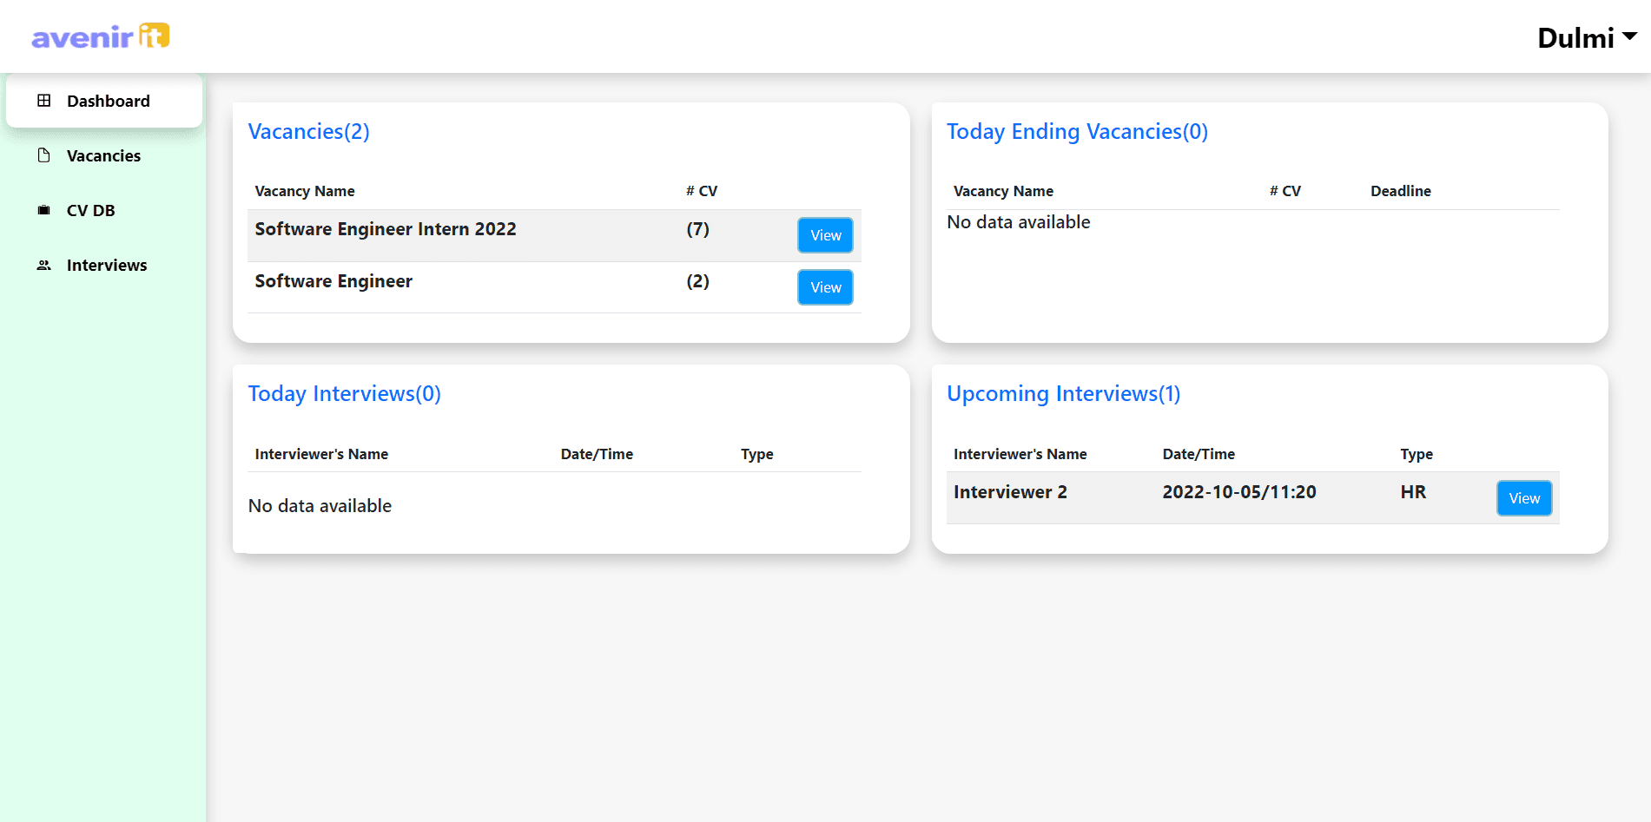
Task: Click the Today Interviews(0) heading
Action: coord(344,393)
